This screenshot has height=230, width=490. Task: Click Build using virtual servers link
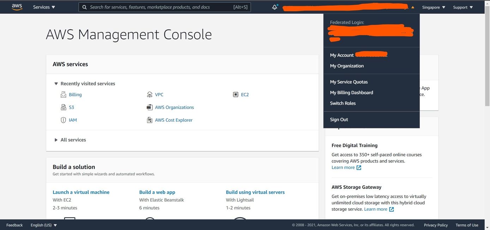click(255, 192)
